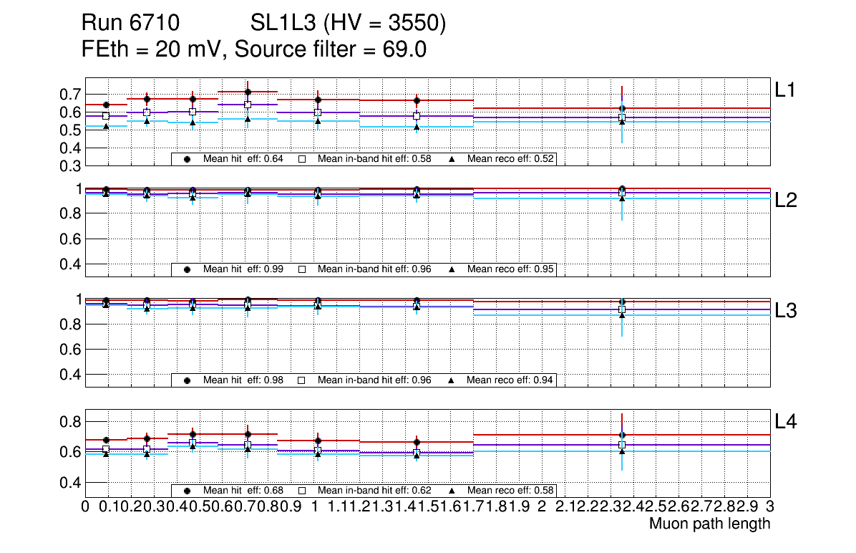Image resolution: width=856 pixels, height=553 pixels.
Task: Click the triangle legend marker in L4 panel
Action: click(x=452, y=491)
